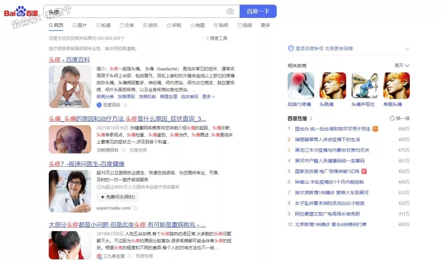Open hot search 瑞丽翡翠商人讲述疫情下的生活

coord(327,140)
